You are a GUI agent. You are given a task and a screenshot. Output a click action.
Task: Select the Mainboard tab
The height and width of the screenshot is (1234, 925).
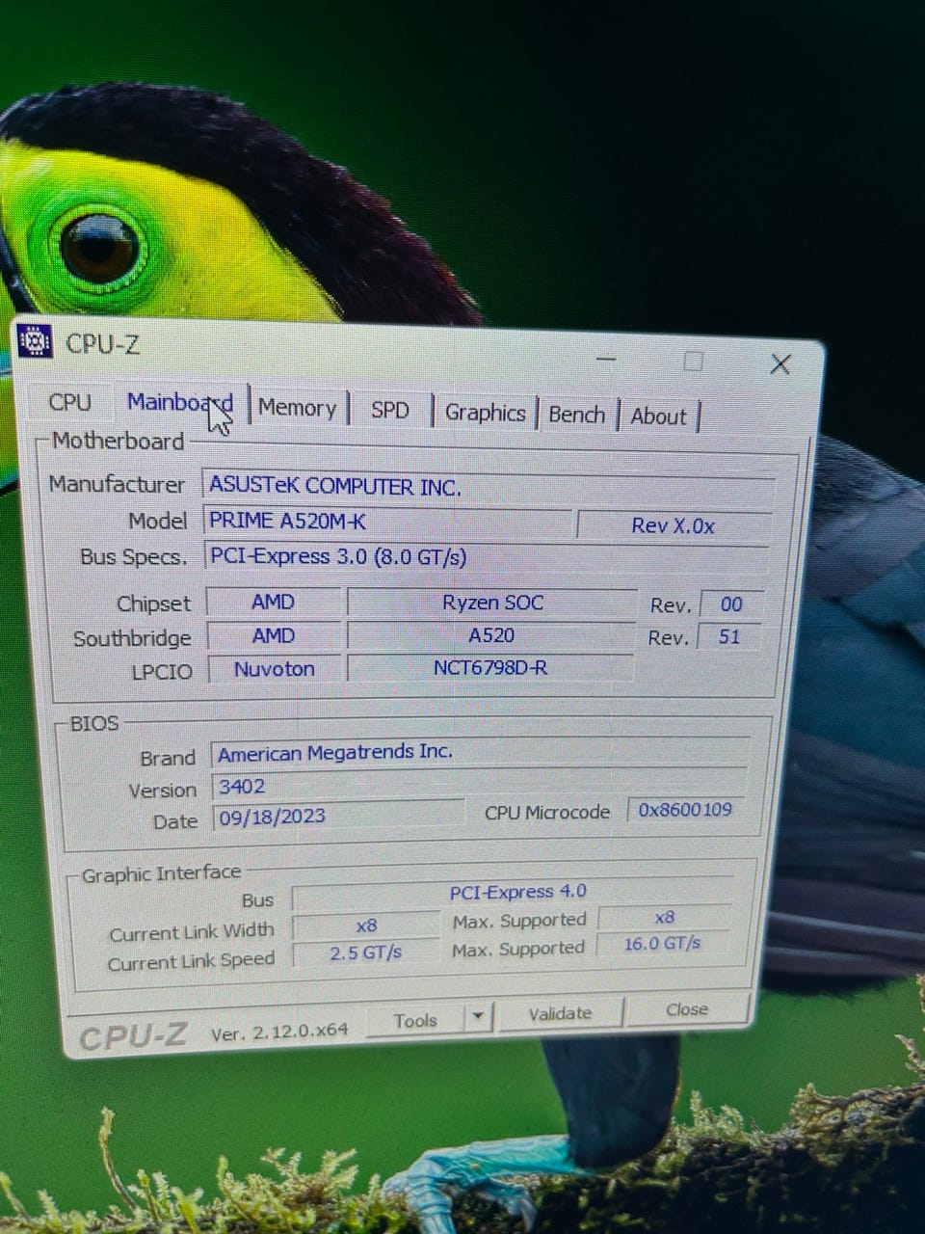(180, 402)
